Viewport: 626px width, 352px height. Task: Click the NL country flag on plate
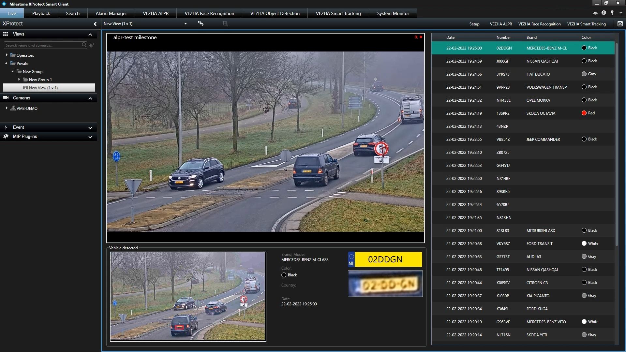tap(351, 259)
